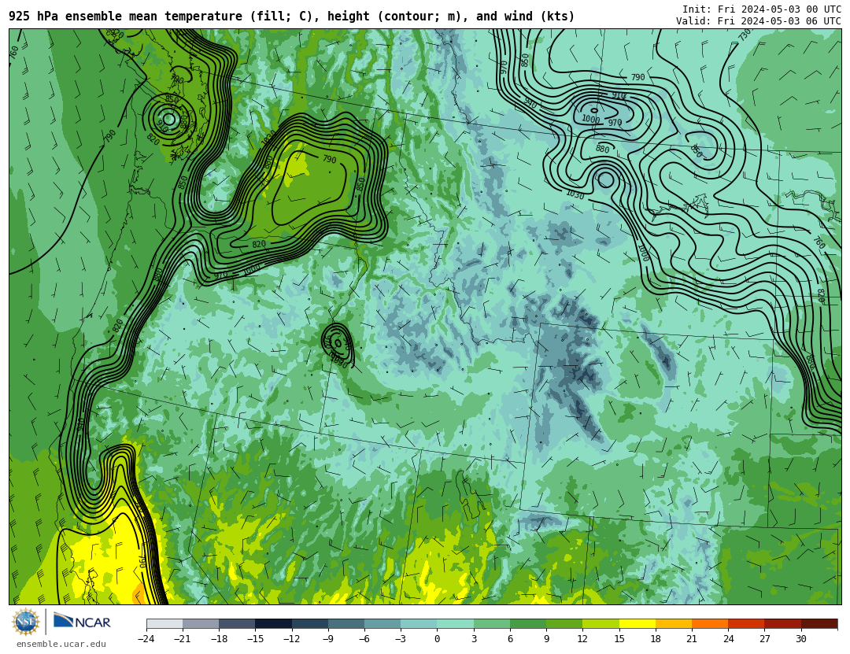Pick the mint 0 to 3 colorbar swatch
The height and width of the screenshot is (654, 850).
click(x=456, y=623)
